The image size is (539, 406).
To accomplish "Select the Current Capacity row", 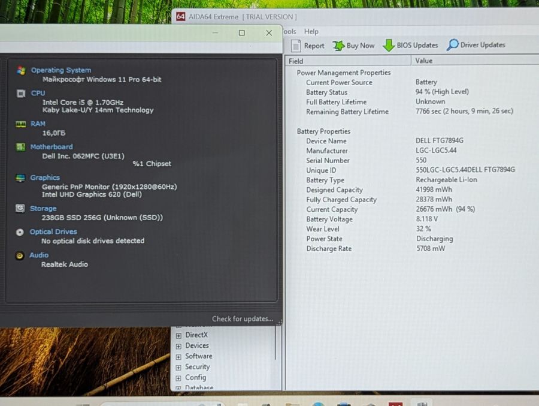I will click(x=413, y=209).
